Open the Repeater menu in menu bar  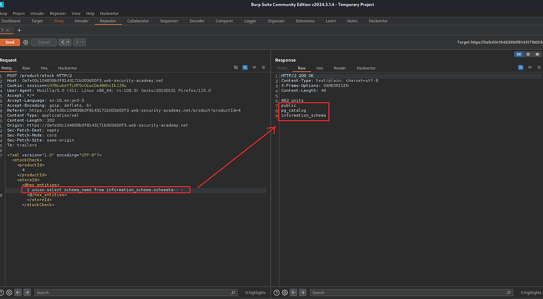(x=58, y=13)
